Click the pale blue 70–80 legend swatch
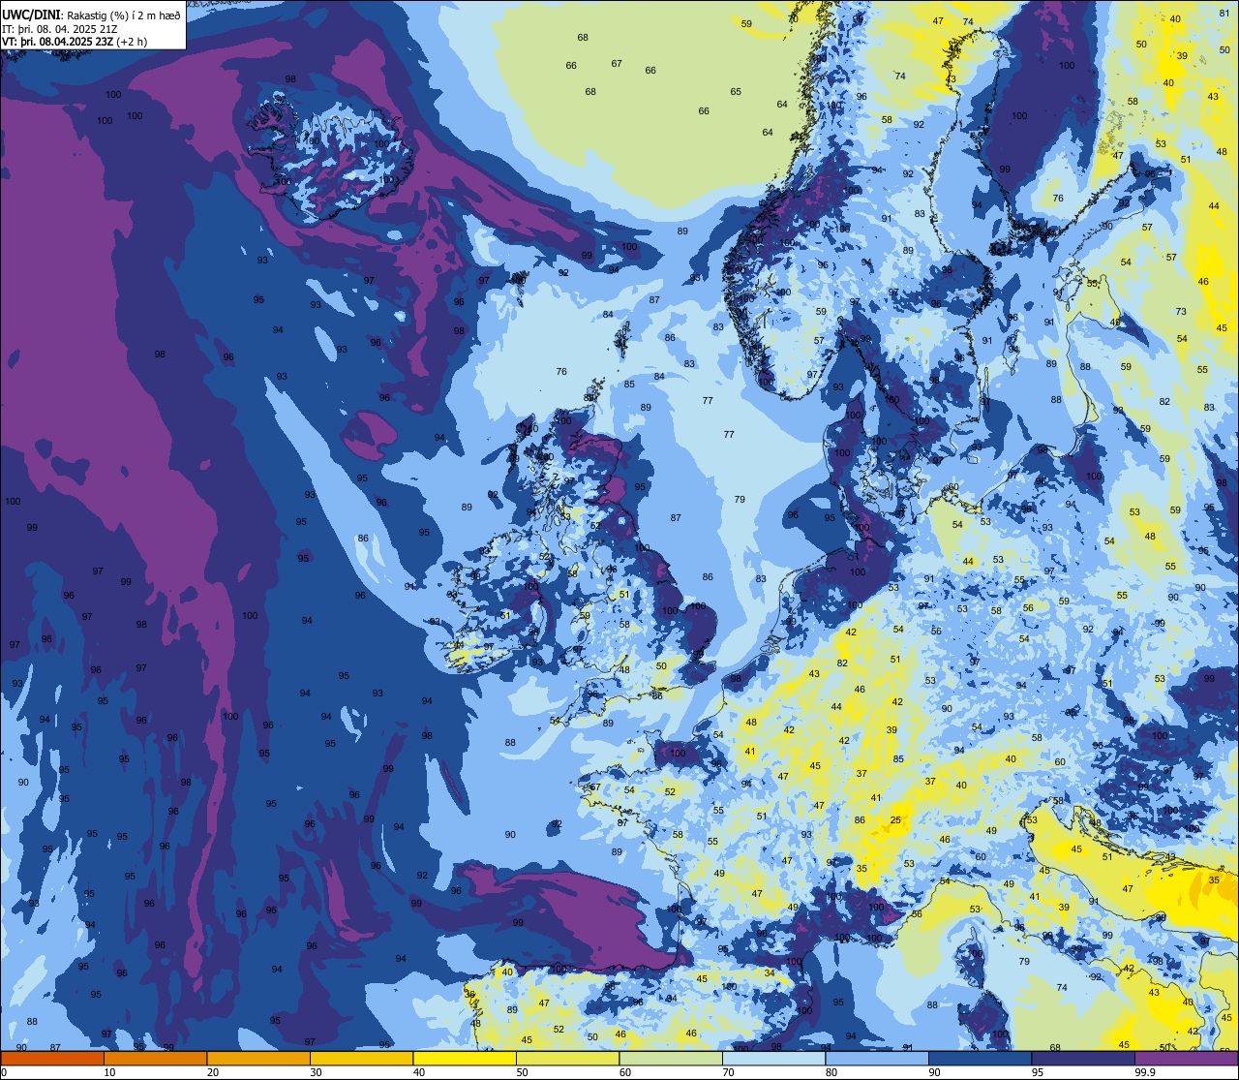Image resolution: width=1239 pixels, height=1080 pixels. click(x=773, y=1058)
